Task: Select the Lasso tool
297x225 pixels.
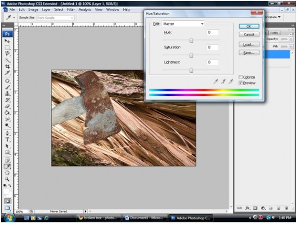Action: 7,53
